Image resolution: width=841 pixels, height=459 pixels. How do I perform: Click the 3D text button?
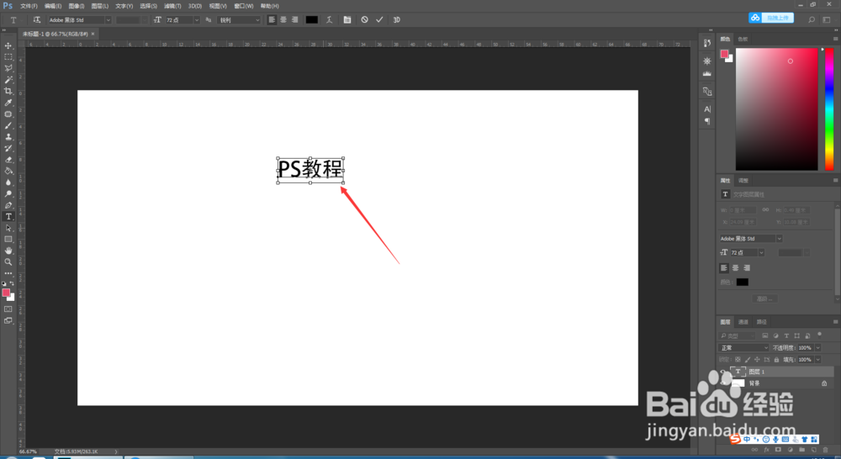pyautogui.click(x=397, y=20)
